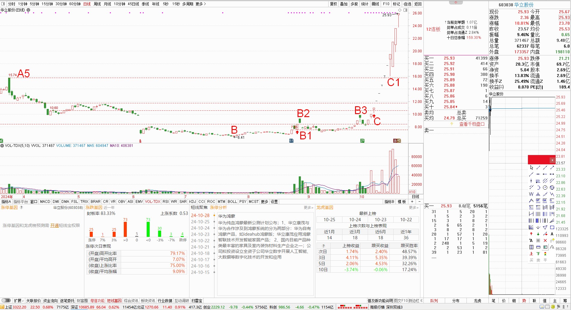Screen dimensions: 571x310
Task: Open the 扩展 dropdown in bottom bar
Action: click(x=19, y=301)
